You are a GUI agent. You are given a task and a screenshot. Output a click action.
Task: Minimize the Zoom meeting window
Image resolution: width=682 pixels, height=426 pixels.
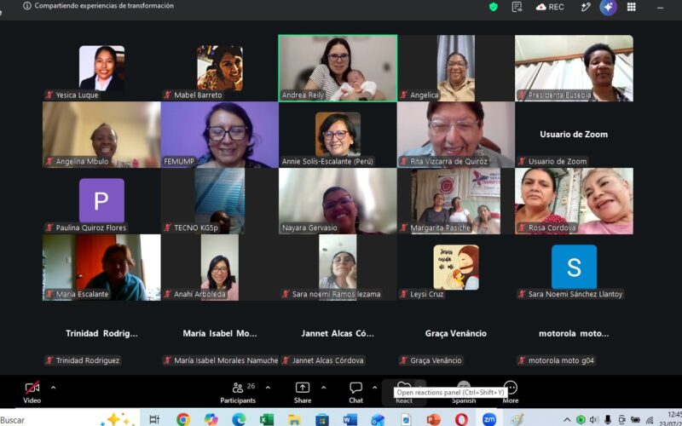[x=660, y=7]
